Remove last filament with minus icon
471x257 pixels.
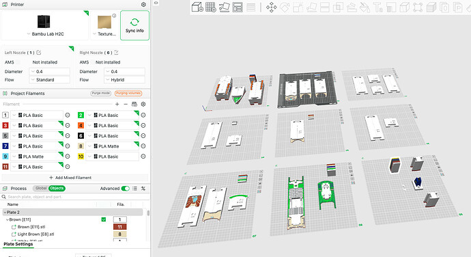126,104
